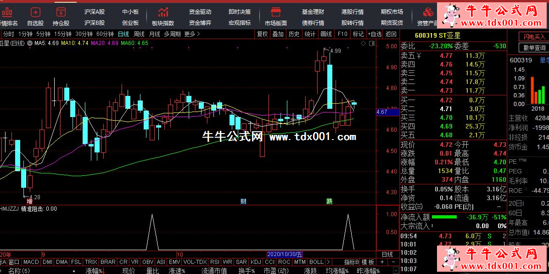Click the 标记 mark button
This screenshot has height=274, width=549.
358,34
